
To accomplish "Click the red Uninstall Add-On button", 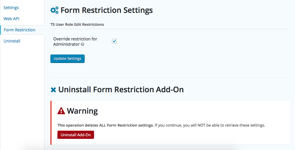I will (x=76, y=135).
